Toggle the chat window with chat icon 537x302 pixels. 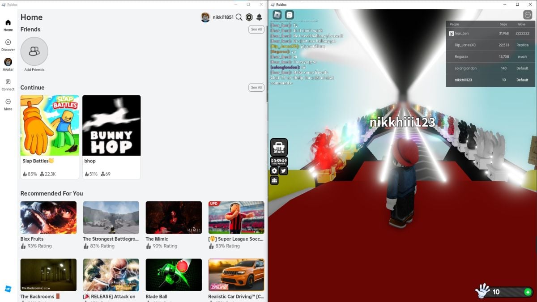click(x=290, y=15)
